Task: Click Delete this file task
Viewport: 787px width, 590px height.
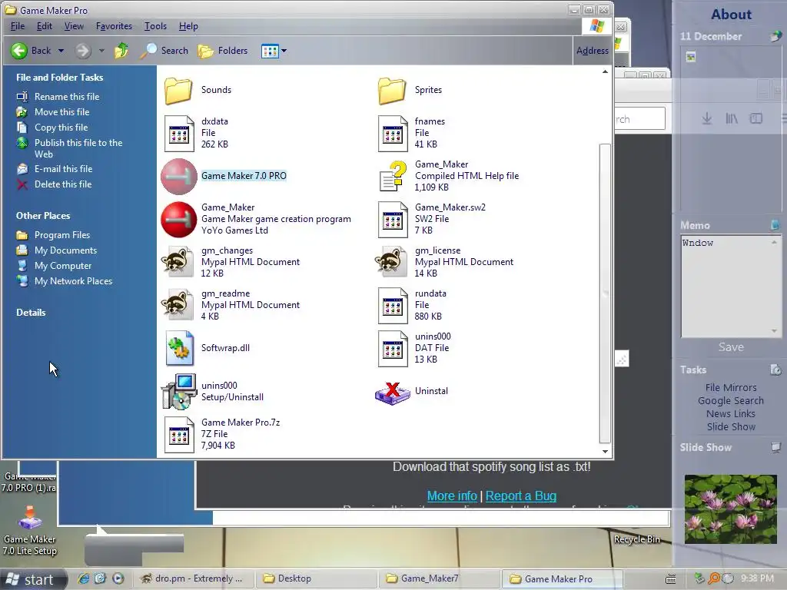Action: (63, 184)
